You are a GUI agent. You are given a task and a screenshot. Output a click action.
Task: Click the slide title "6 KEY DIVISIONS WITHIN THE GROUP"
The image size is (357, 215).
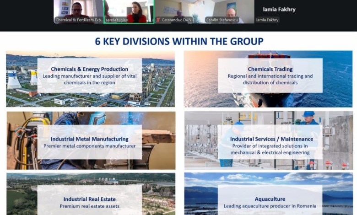[179, 42]
